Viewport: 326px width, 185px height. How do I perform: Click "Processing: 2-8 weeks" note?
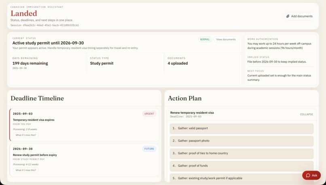point(25,129)
